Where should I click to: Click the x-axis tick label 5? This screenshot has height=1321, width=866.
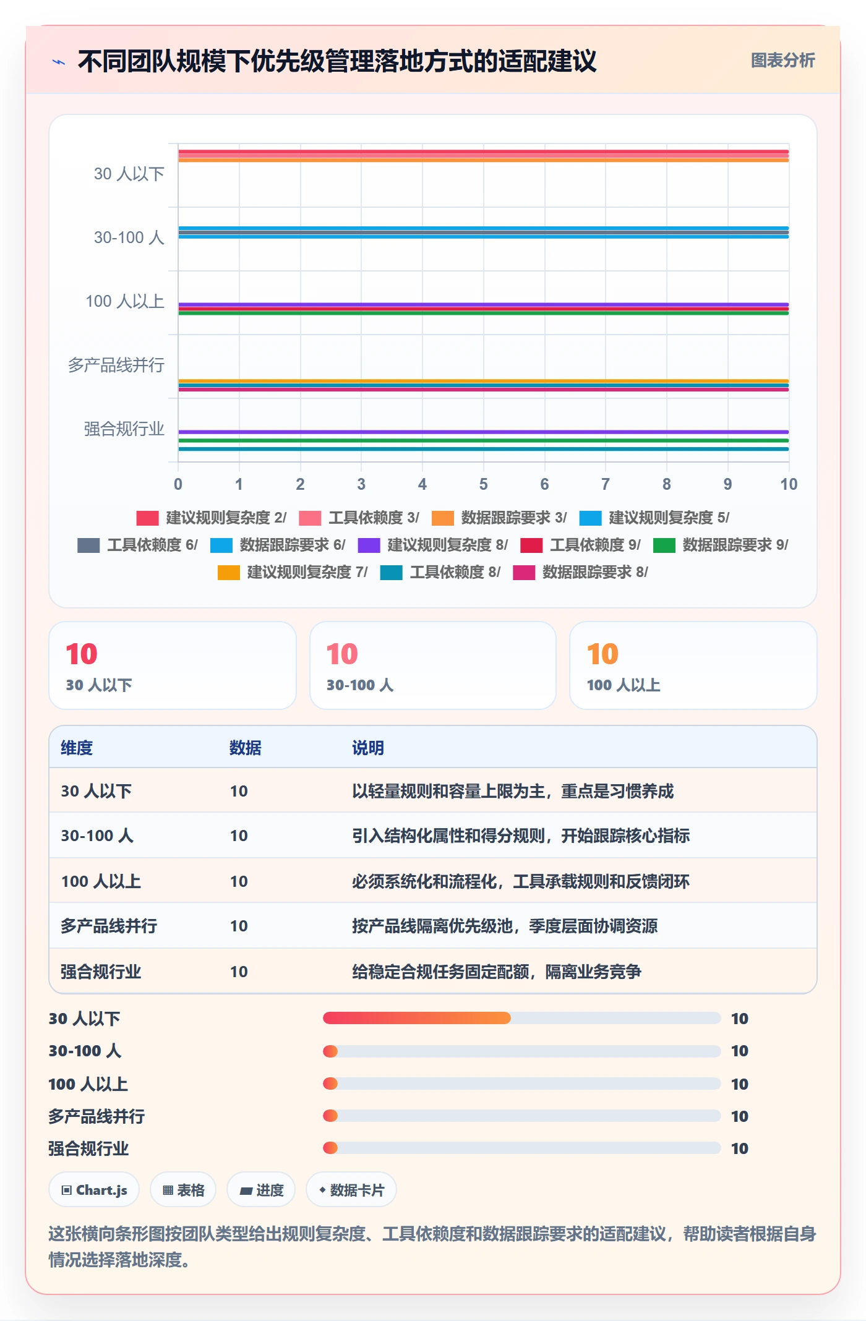483,484
